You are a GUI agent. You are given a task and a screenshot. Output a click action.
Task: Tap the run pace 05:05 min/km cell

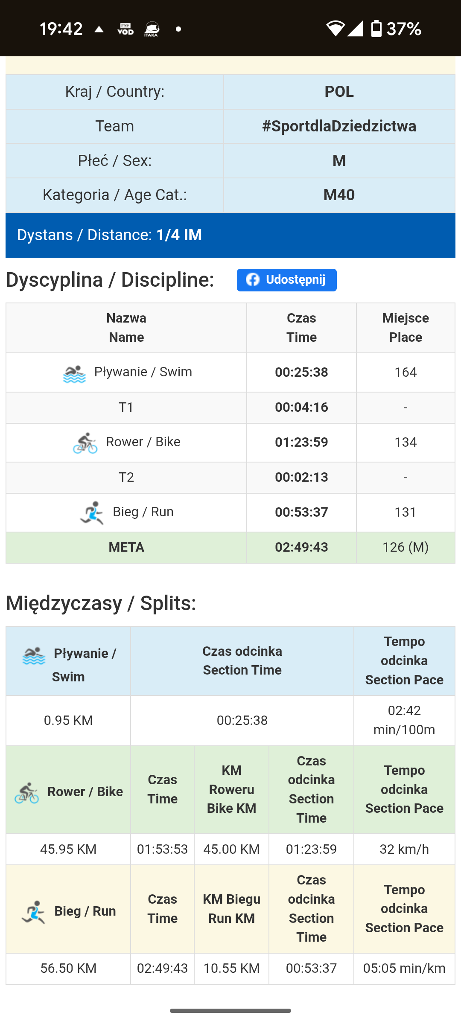404,969
